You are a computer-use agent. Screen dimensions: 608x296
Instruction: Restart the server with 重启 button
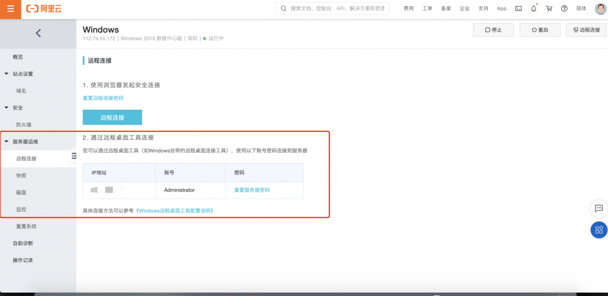(x=540, y=29)
